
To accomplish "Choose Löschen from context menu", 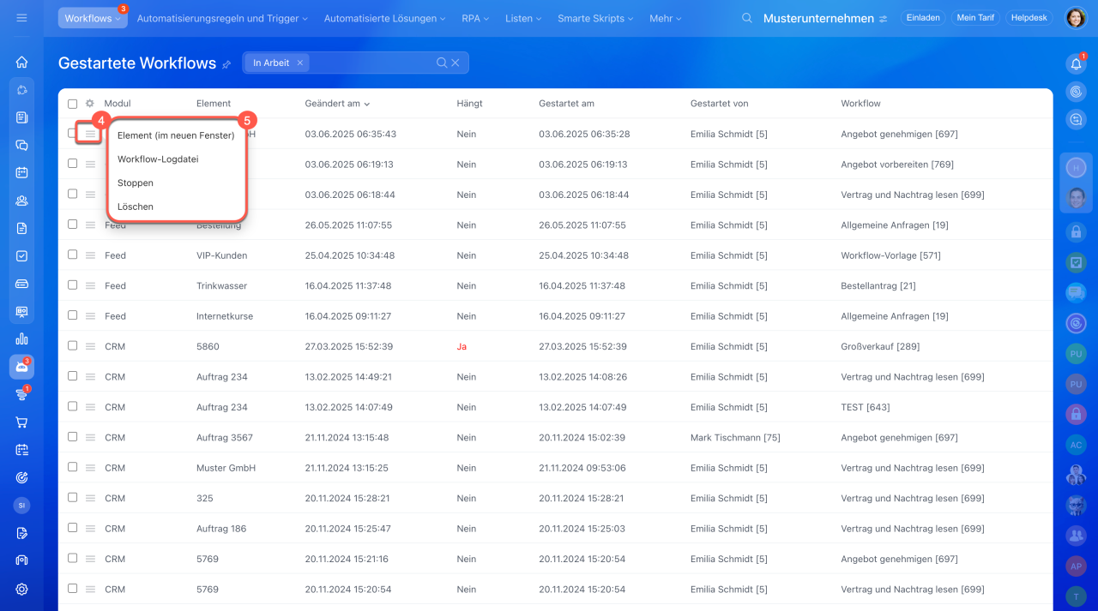I will [x=136, y=207].
